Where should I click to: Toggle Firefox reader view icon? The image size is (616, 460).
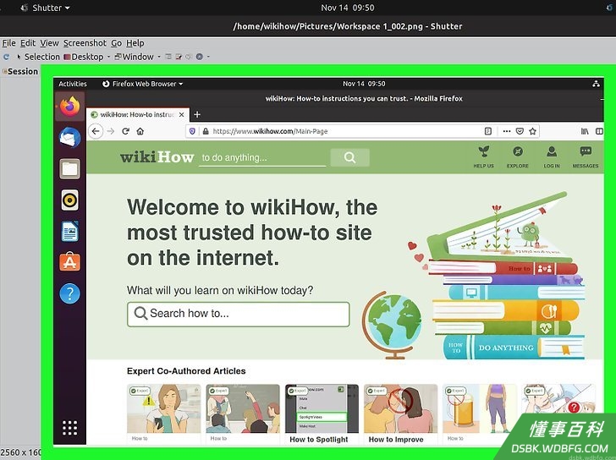tap(488, 131)
